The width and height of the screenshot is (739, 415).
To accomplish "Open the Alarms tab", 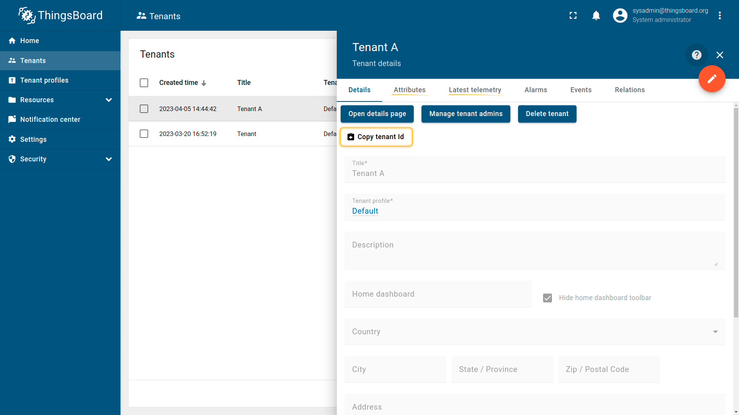I will tap(535, 90).
